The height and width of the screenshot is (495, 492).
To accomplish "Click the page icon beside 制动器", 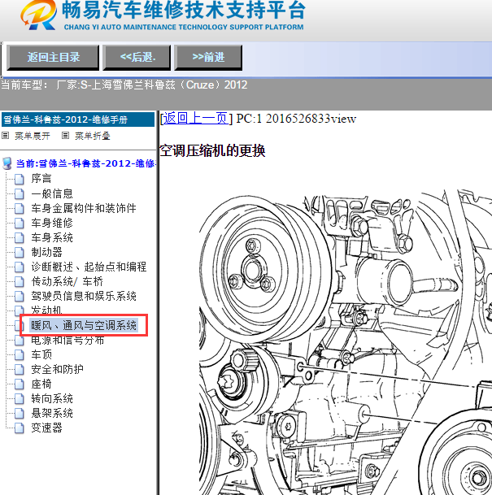I will click(20, 253).
